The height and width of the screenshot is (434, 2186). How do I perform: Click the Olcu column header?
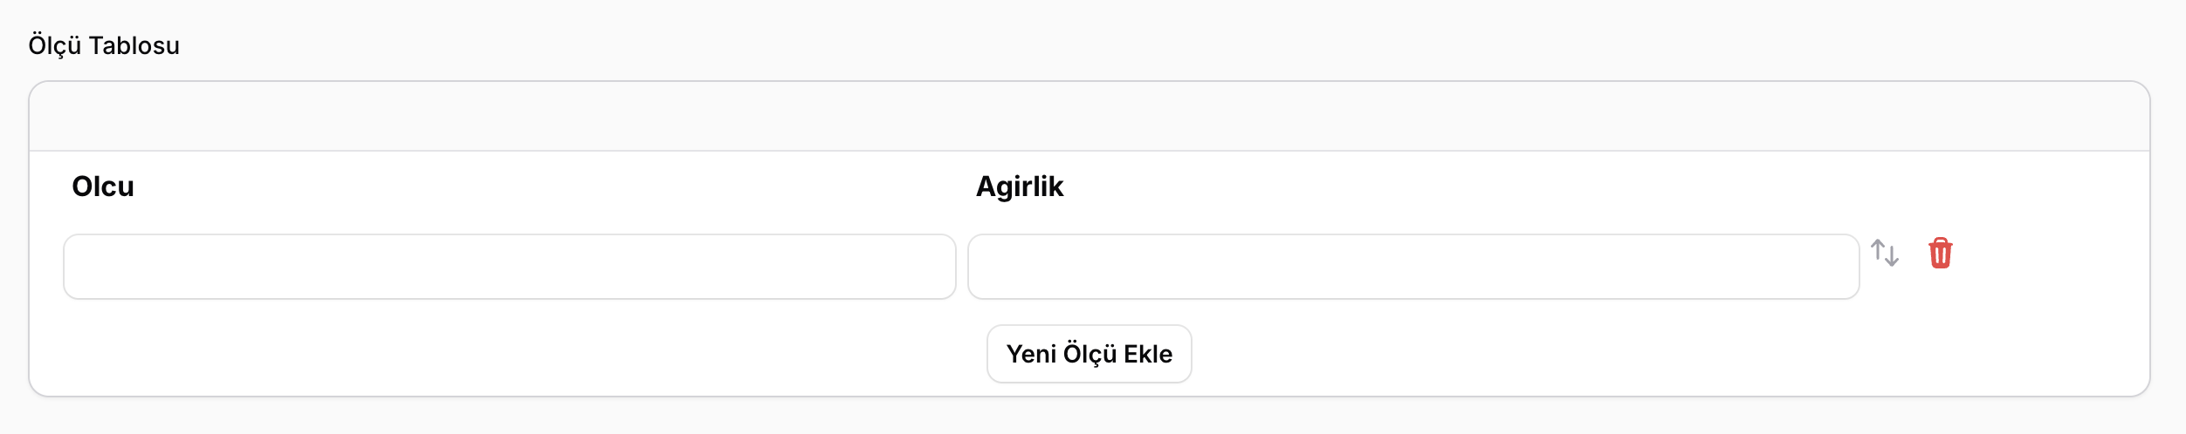[103, 186]
